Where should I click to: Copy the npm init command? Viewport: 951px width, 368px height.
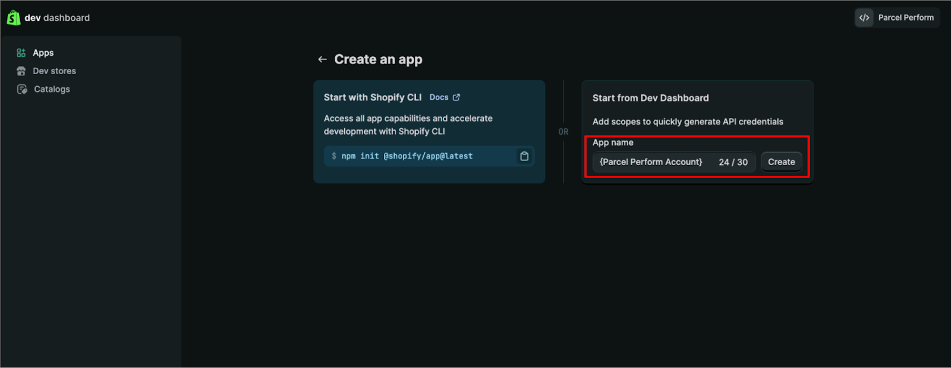point(524,156)
